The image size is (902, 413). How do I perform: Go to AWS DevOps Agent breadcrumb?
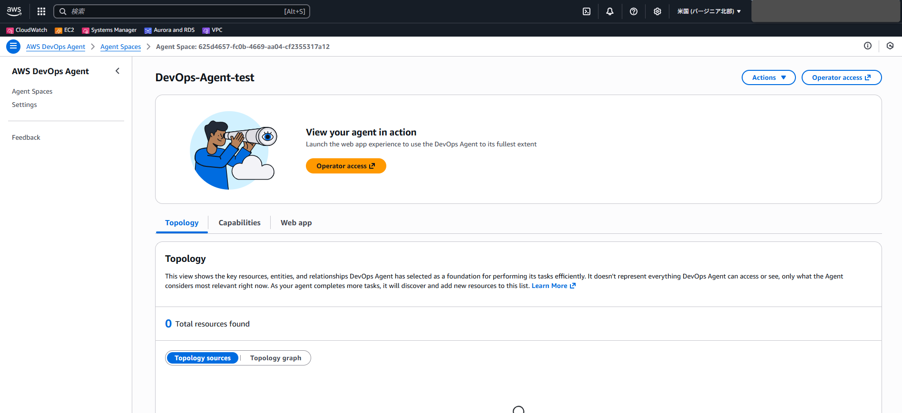click(x=56, y=47)
